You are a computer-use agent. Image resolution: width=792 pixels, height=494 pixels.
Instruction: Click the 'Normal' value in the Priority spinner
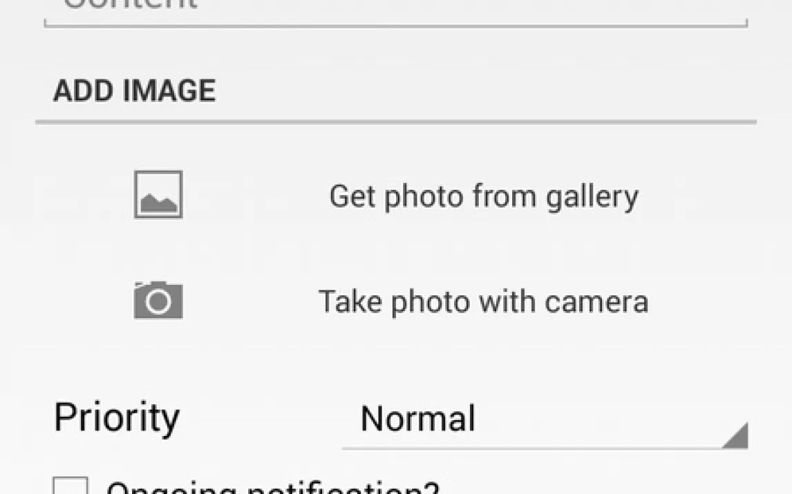point(418,419)
